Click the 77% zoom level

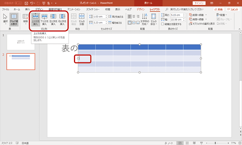[233, 143]
